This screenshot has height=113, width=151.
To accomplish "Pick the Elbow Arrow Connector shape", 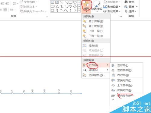I will coord(66,6).
